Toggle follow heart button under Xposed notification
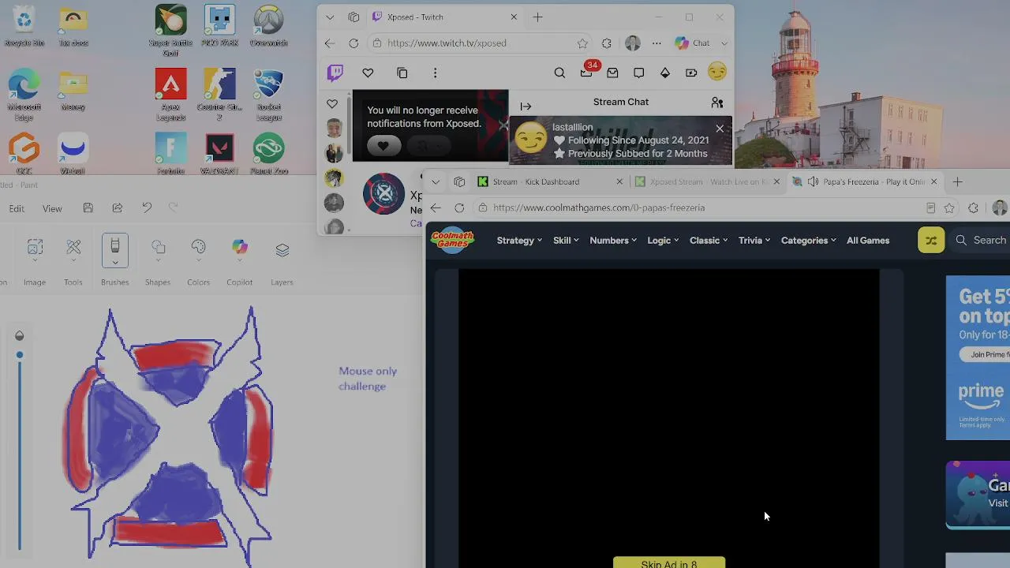Viewport: 1010px width, 568px height. tap(383, 146)
